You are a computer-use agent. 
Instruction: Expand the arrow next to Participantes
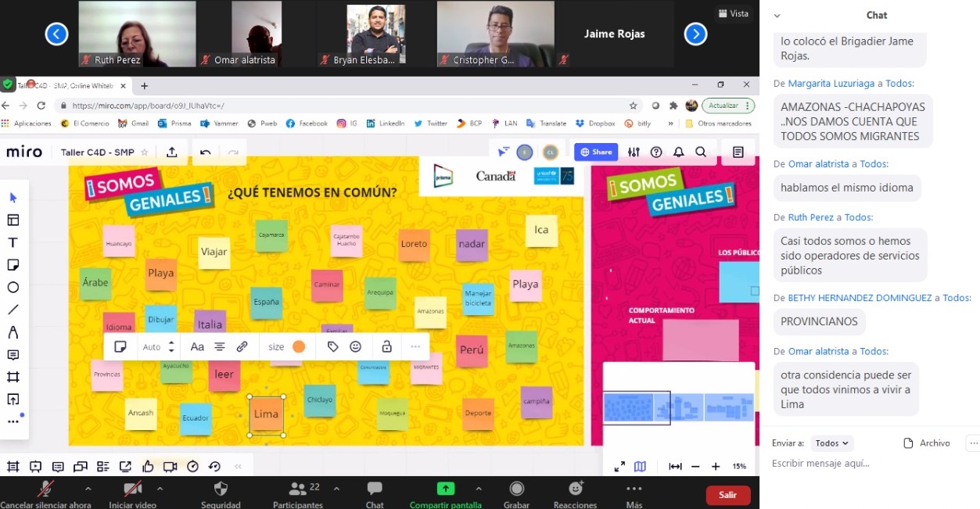[x=336, y=489]
